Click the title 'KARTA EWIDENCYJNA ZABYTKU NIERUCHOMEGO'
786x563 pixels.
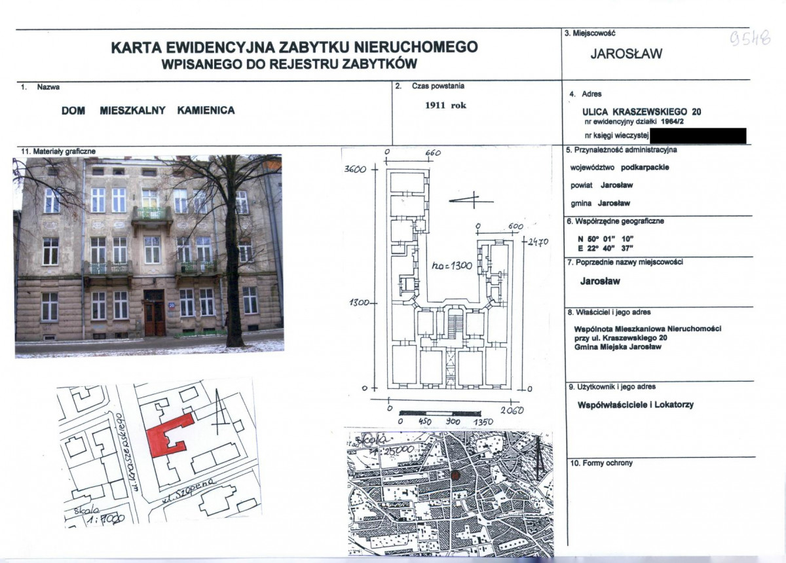[x=294, y=47]
